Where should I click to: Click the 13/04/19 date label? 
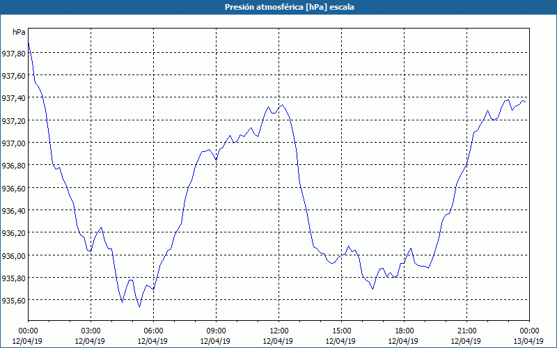(x=528, y=341)
